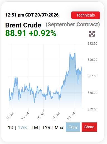107x144 pixels.
Task: Open the Technicals view
Action: pos(86,15)
